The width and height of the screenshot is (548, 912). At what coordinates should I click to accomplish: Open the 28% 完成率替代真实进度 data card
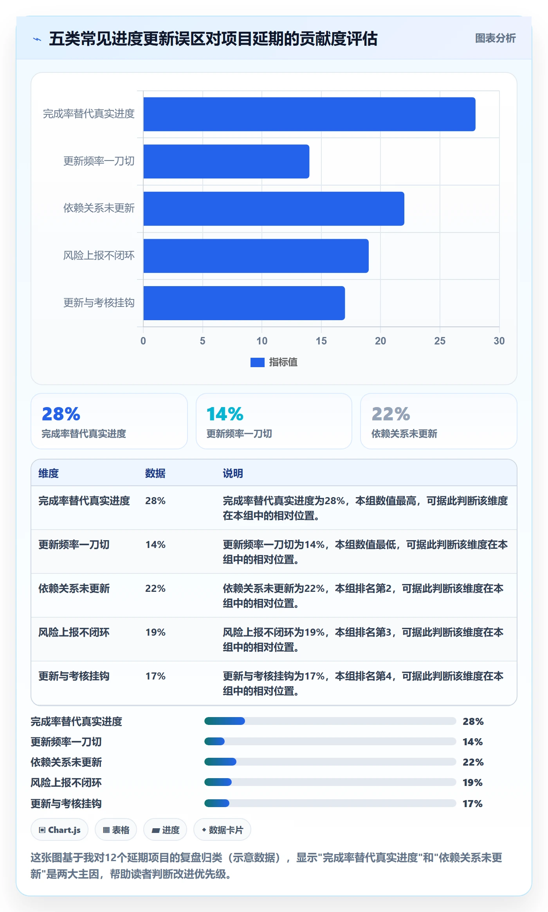pyautogui.click(x=109, y=421)
